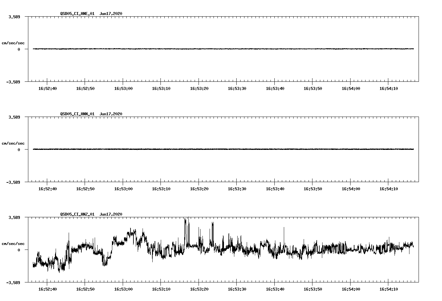442x301 pixels.
Task: Click 16:53:40 time label on HNZ axis
Action: click(x=275, y=289)
